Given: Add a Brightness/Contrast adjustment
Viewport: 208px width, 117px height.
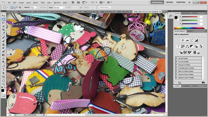Looking at the screenshot, I should [183, 40].
